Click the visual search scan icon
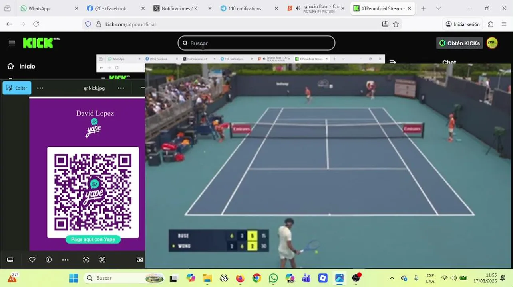The width and height of the screenshot is (513, 287). pos(86,260)
